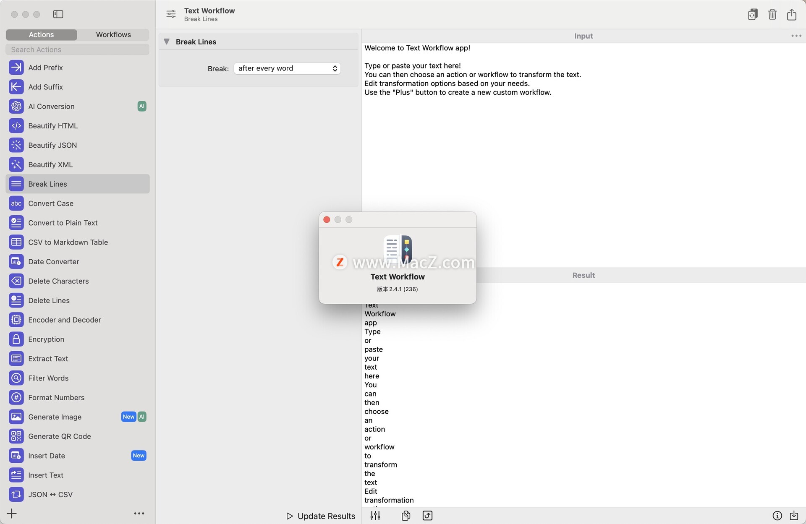
Task: Click the 'Result' panel header
Action: tap(584, 275)
